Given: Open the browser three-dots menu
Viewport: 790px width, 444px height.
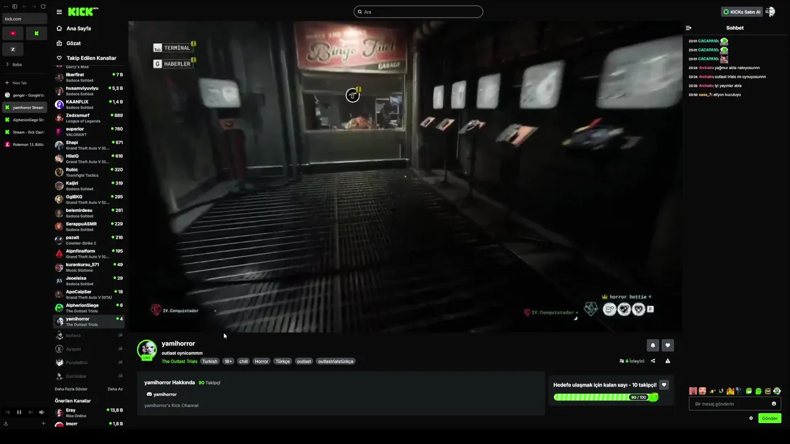Looking at the screenshot, I should (6, 6).
